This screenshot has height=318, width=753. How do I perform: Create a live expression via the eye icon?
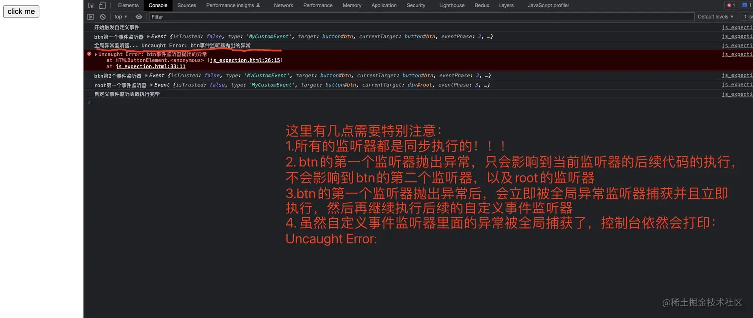(139, 16)
